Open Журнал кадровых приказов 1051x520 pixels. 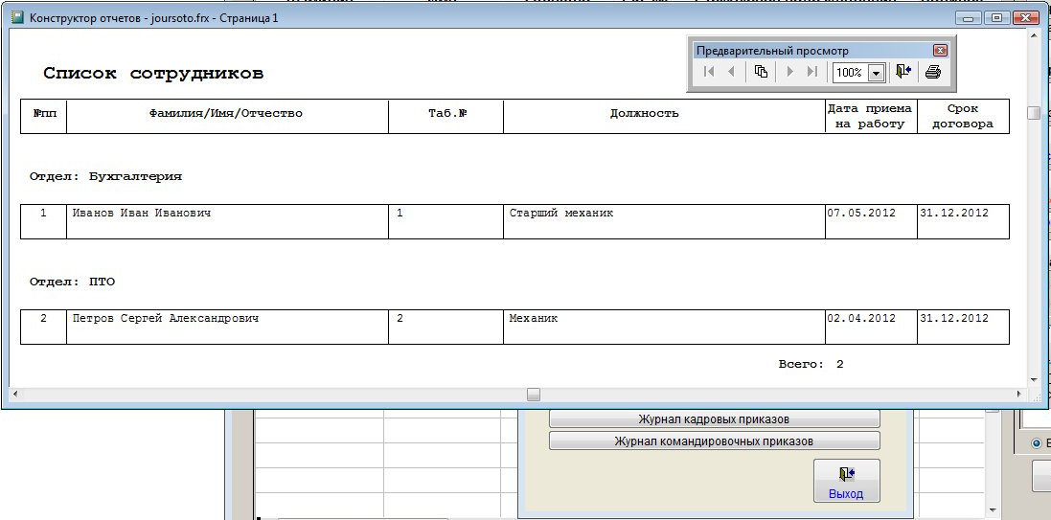(714, 419)
